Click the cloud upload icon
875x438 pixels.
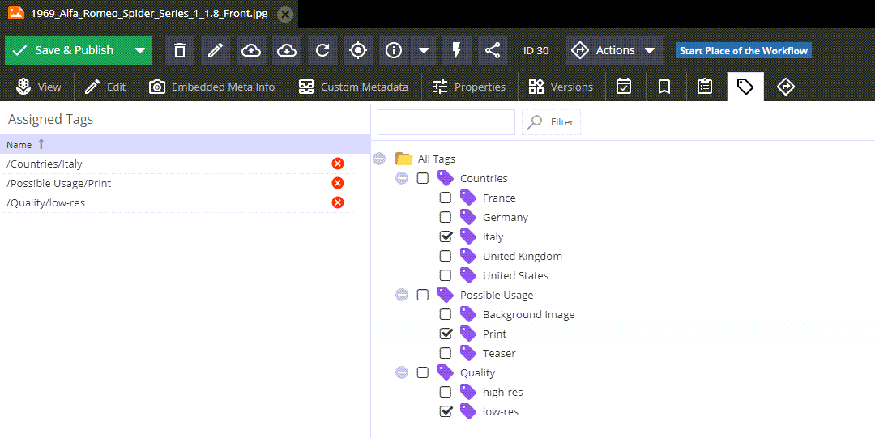coord(251,50)
